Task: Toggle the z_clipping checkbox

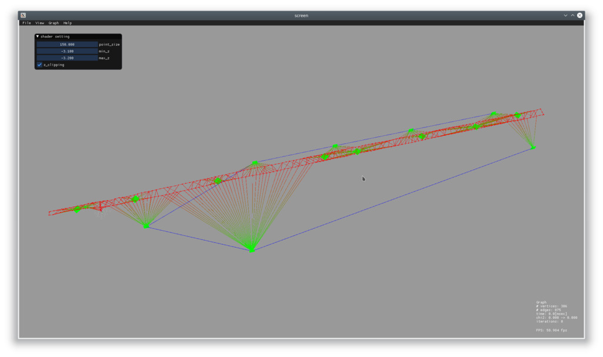Action: click(39, 65)
